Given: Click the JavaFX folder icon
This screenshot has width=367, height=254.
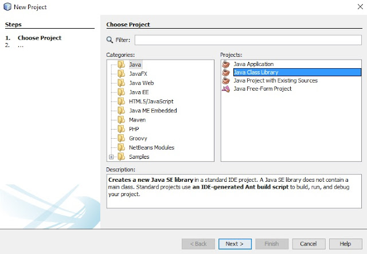Looking at the screenshot, I should (x=121, y=74).
